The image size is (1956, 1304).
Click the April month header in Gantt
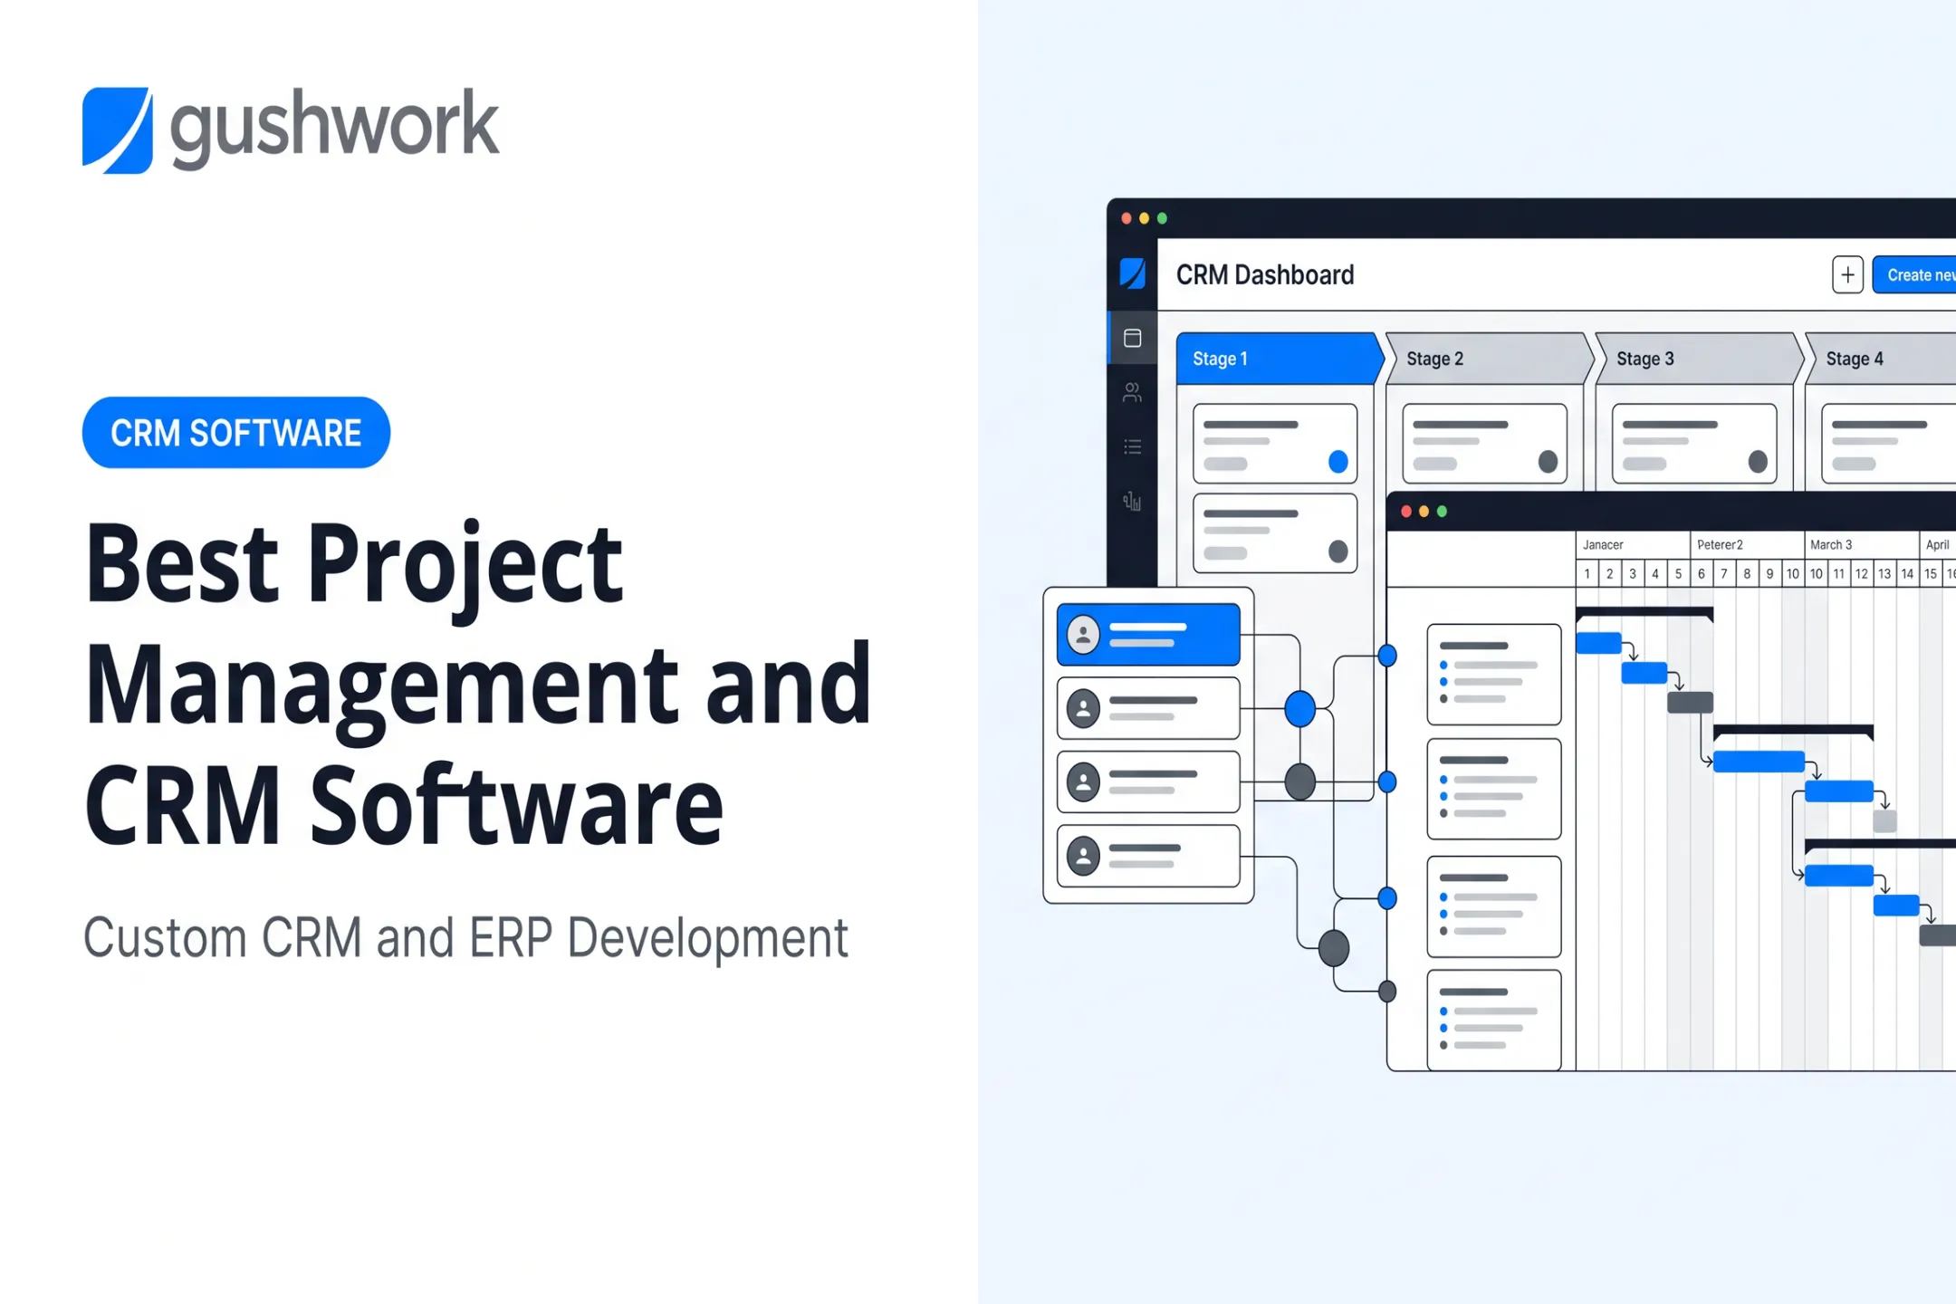(1937, 544)
